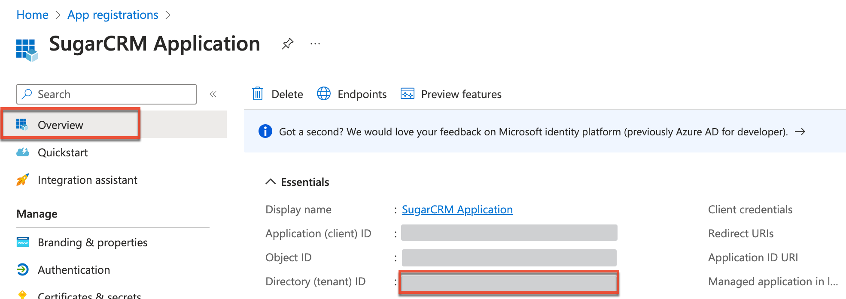Open the more options ellipsis menu
The height and width of the screenshot is (299, 846).
tap(315, 44)
